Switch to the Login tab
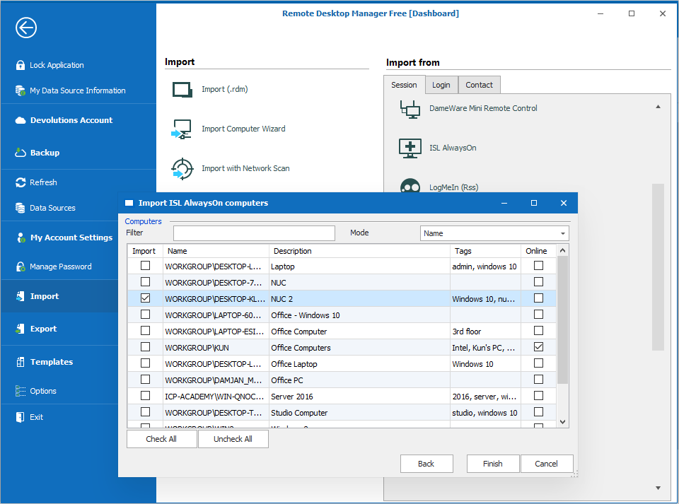This screenshot has height=504, width=679. (441, 85)
